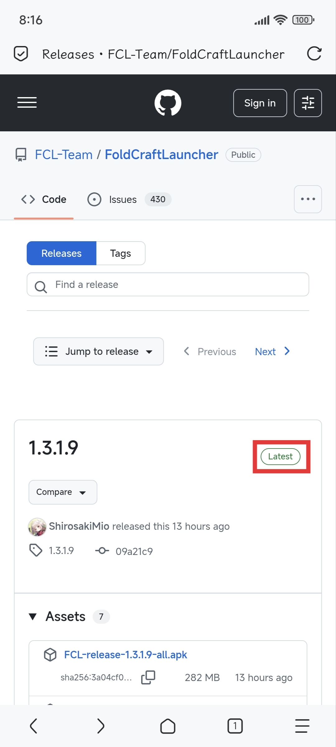Open the FCL-Team owner link
The height and width of the screenshot is (747, 336).
coord(64,155)
